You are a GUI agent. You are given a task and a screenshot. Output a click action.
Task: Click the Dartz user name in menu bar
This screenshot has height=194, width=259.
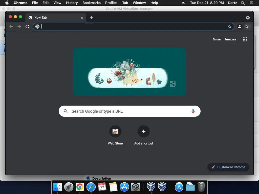(x=232, y=3)
